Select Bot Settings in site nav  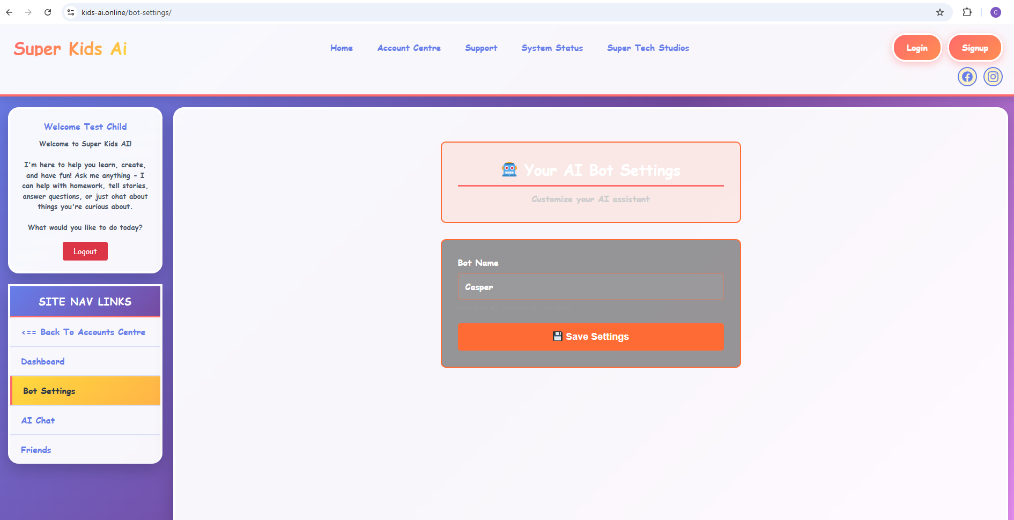click(x=85, y=391)
